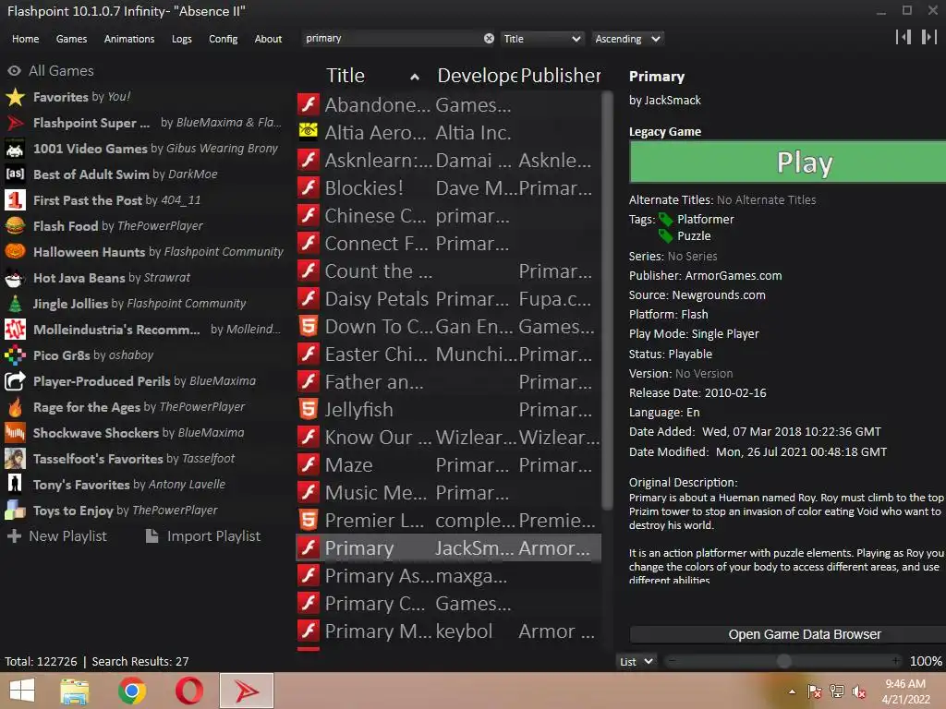Open the Logs menu

(182, 39)
